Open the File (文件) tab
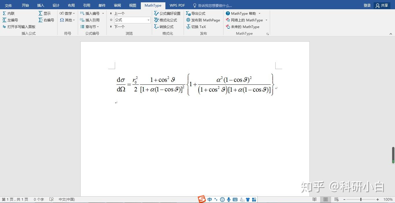 (8, 5)
